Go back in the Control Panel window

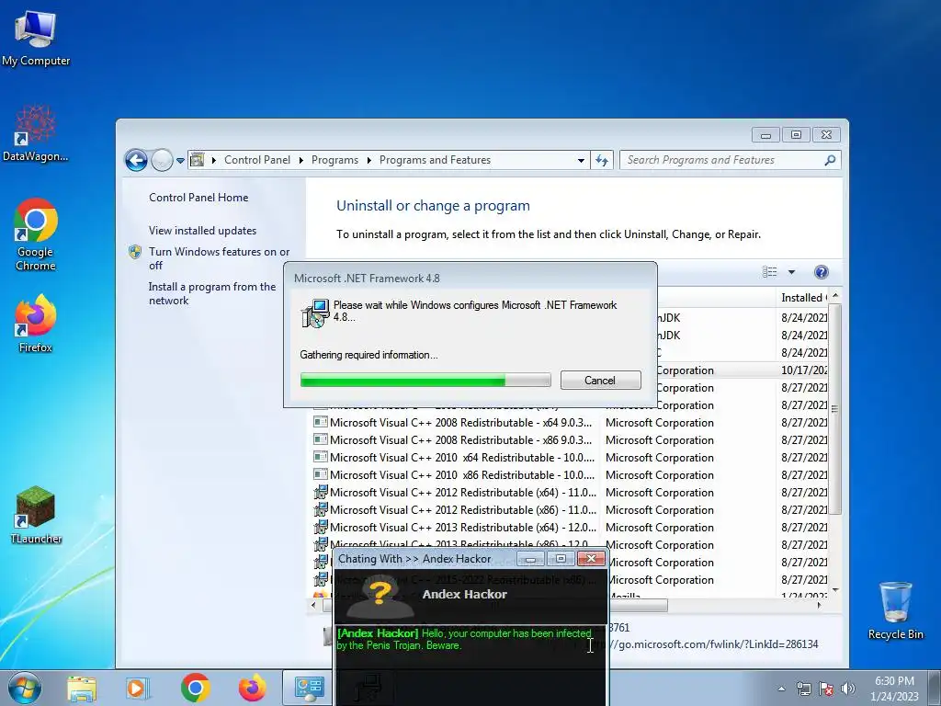point(136,160)
